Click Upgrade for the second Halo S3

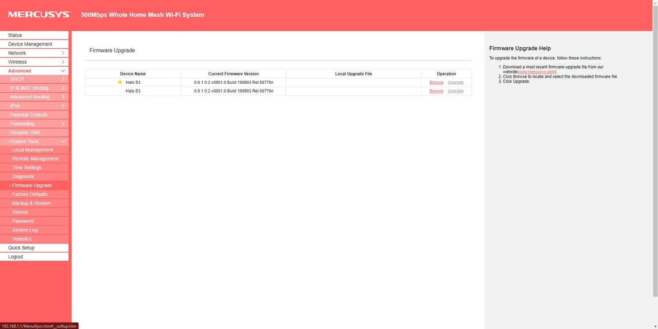click(456, 91)
